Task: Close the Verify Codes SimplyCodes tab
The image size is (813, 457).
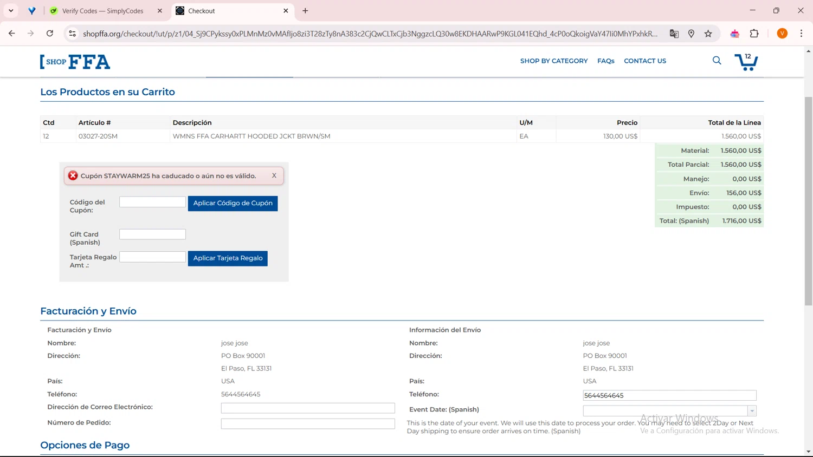Action: click(x=160, y=11)
